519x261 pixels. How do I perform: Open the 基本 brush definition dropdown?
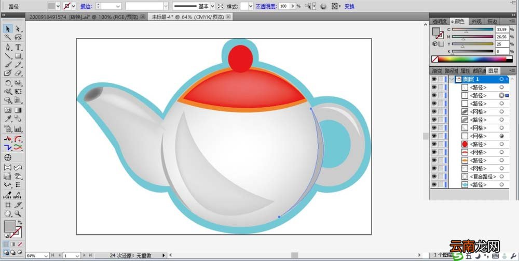pos(212,6)
